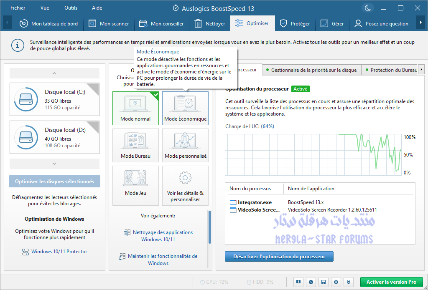428x290 pixels.
Task: Select the Integrator.exe process row
Action: tap(320, 202)
